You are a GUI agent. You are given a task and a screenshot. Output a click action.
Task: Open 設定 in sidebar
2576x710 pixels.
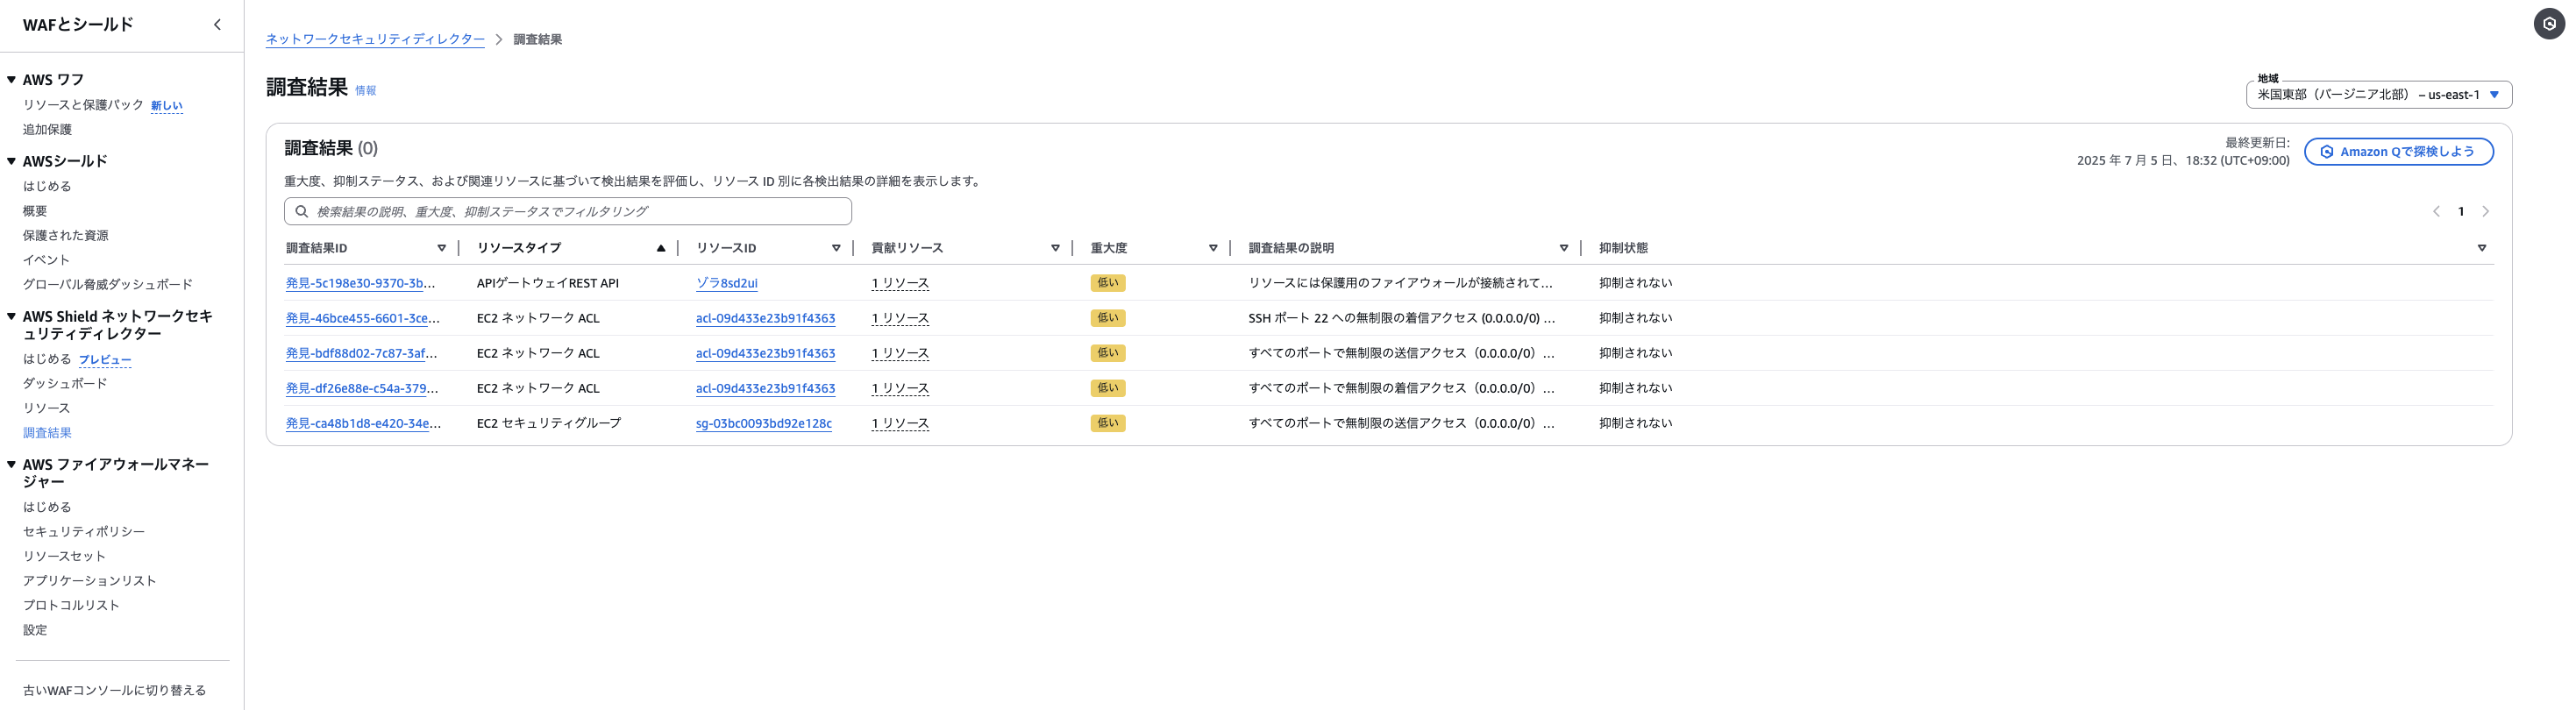(x=35, y=630)
